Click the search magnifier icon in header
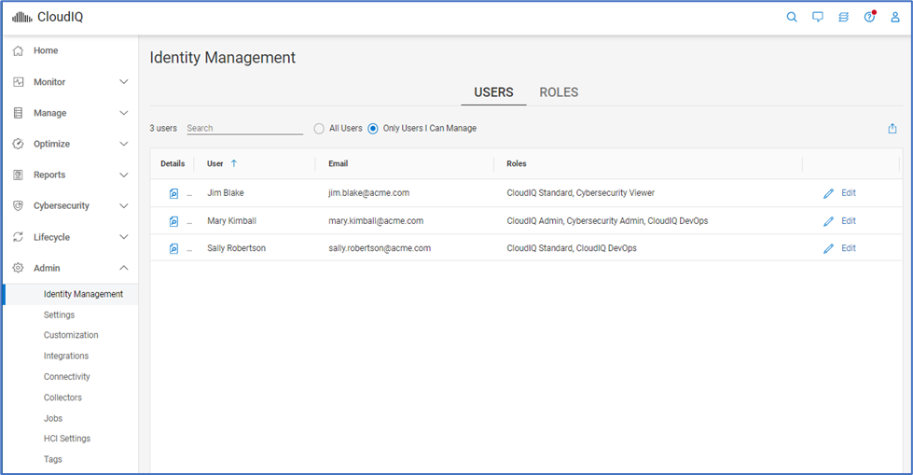The image size is (913, 475). pos(792,17)
